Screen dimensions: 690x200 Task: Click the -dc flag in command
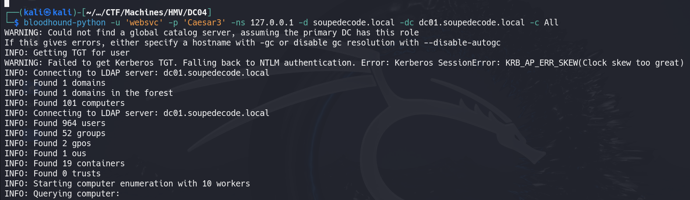click(407, 22)
